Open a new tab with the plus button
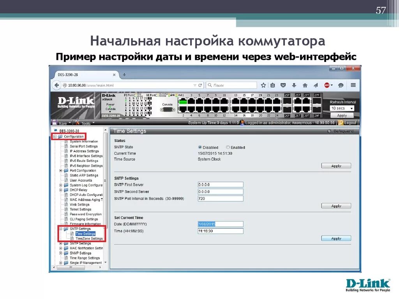399x299 pixels. tap(124, 75)
